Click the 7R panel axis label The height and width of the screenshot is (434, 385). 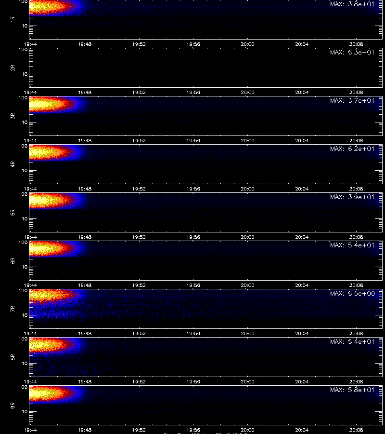[x=13, y=309]
